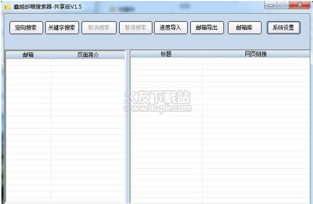
Task: Open 系统设置 system settings
Action: coord(283,28)
